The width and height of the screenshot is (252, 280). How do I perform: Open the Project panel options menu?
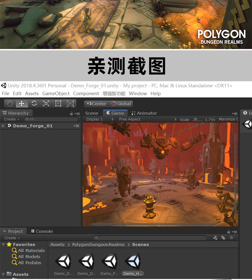pyautogui.click(x=235, y=232)
